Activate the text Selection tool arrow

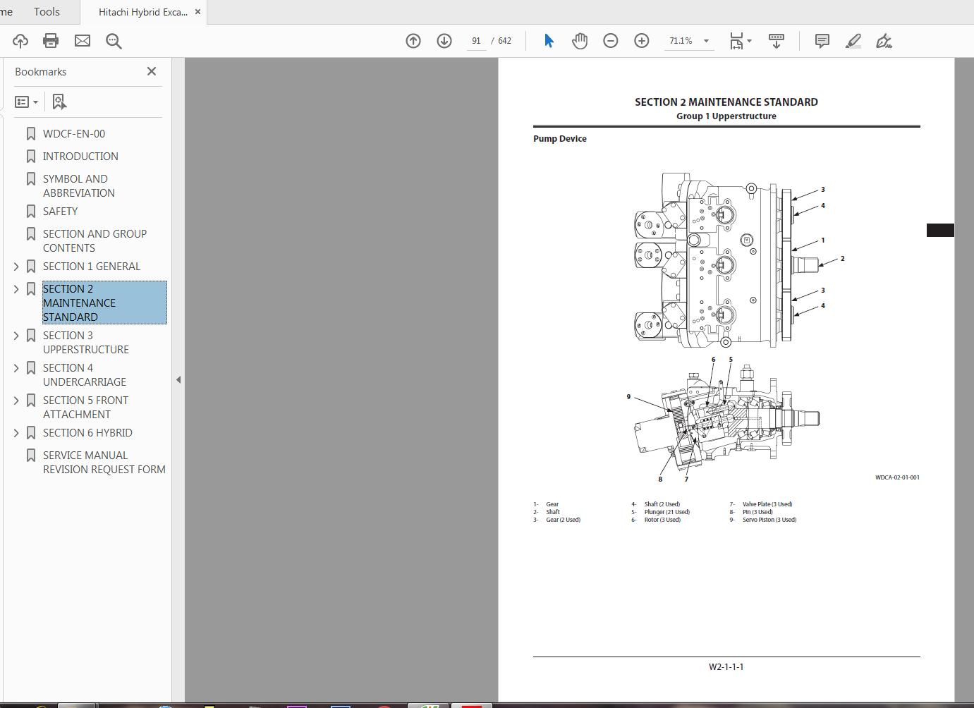[547, 40]
